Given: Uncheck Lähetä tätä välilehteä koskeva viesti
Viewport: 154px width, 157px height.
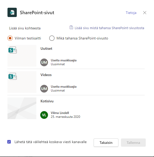Looking at the screenshot, I should coord(9,142).
